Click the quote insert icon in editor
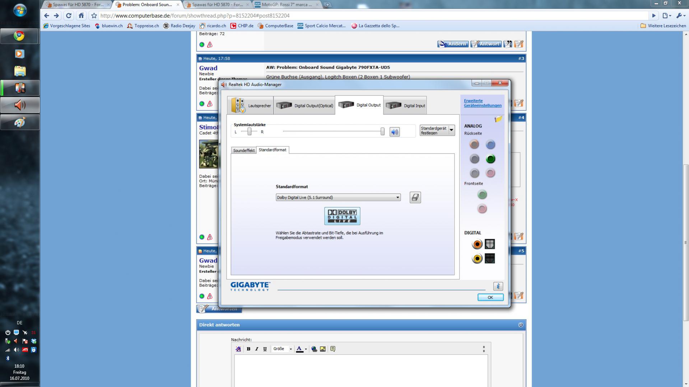Viewport: 689px width, 387px height. coord(333,349)
